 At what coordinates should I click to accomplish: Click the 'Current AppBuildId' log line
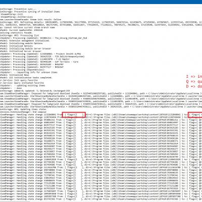click(21, 30)
